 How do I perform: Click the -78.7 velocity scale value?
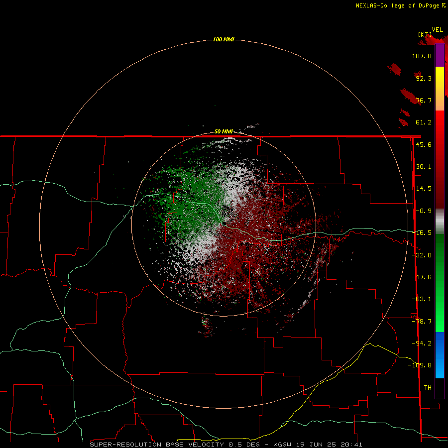pos(422,322)
